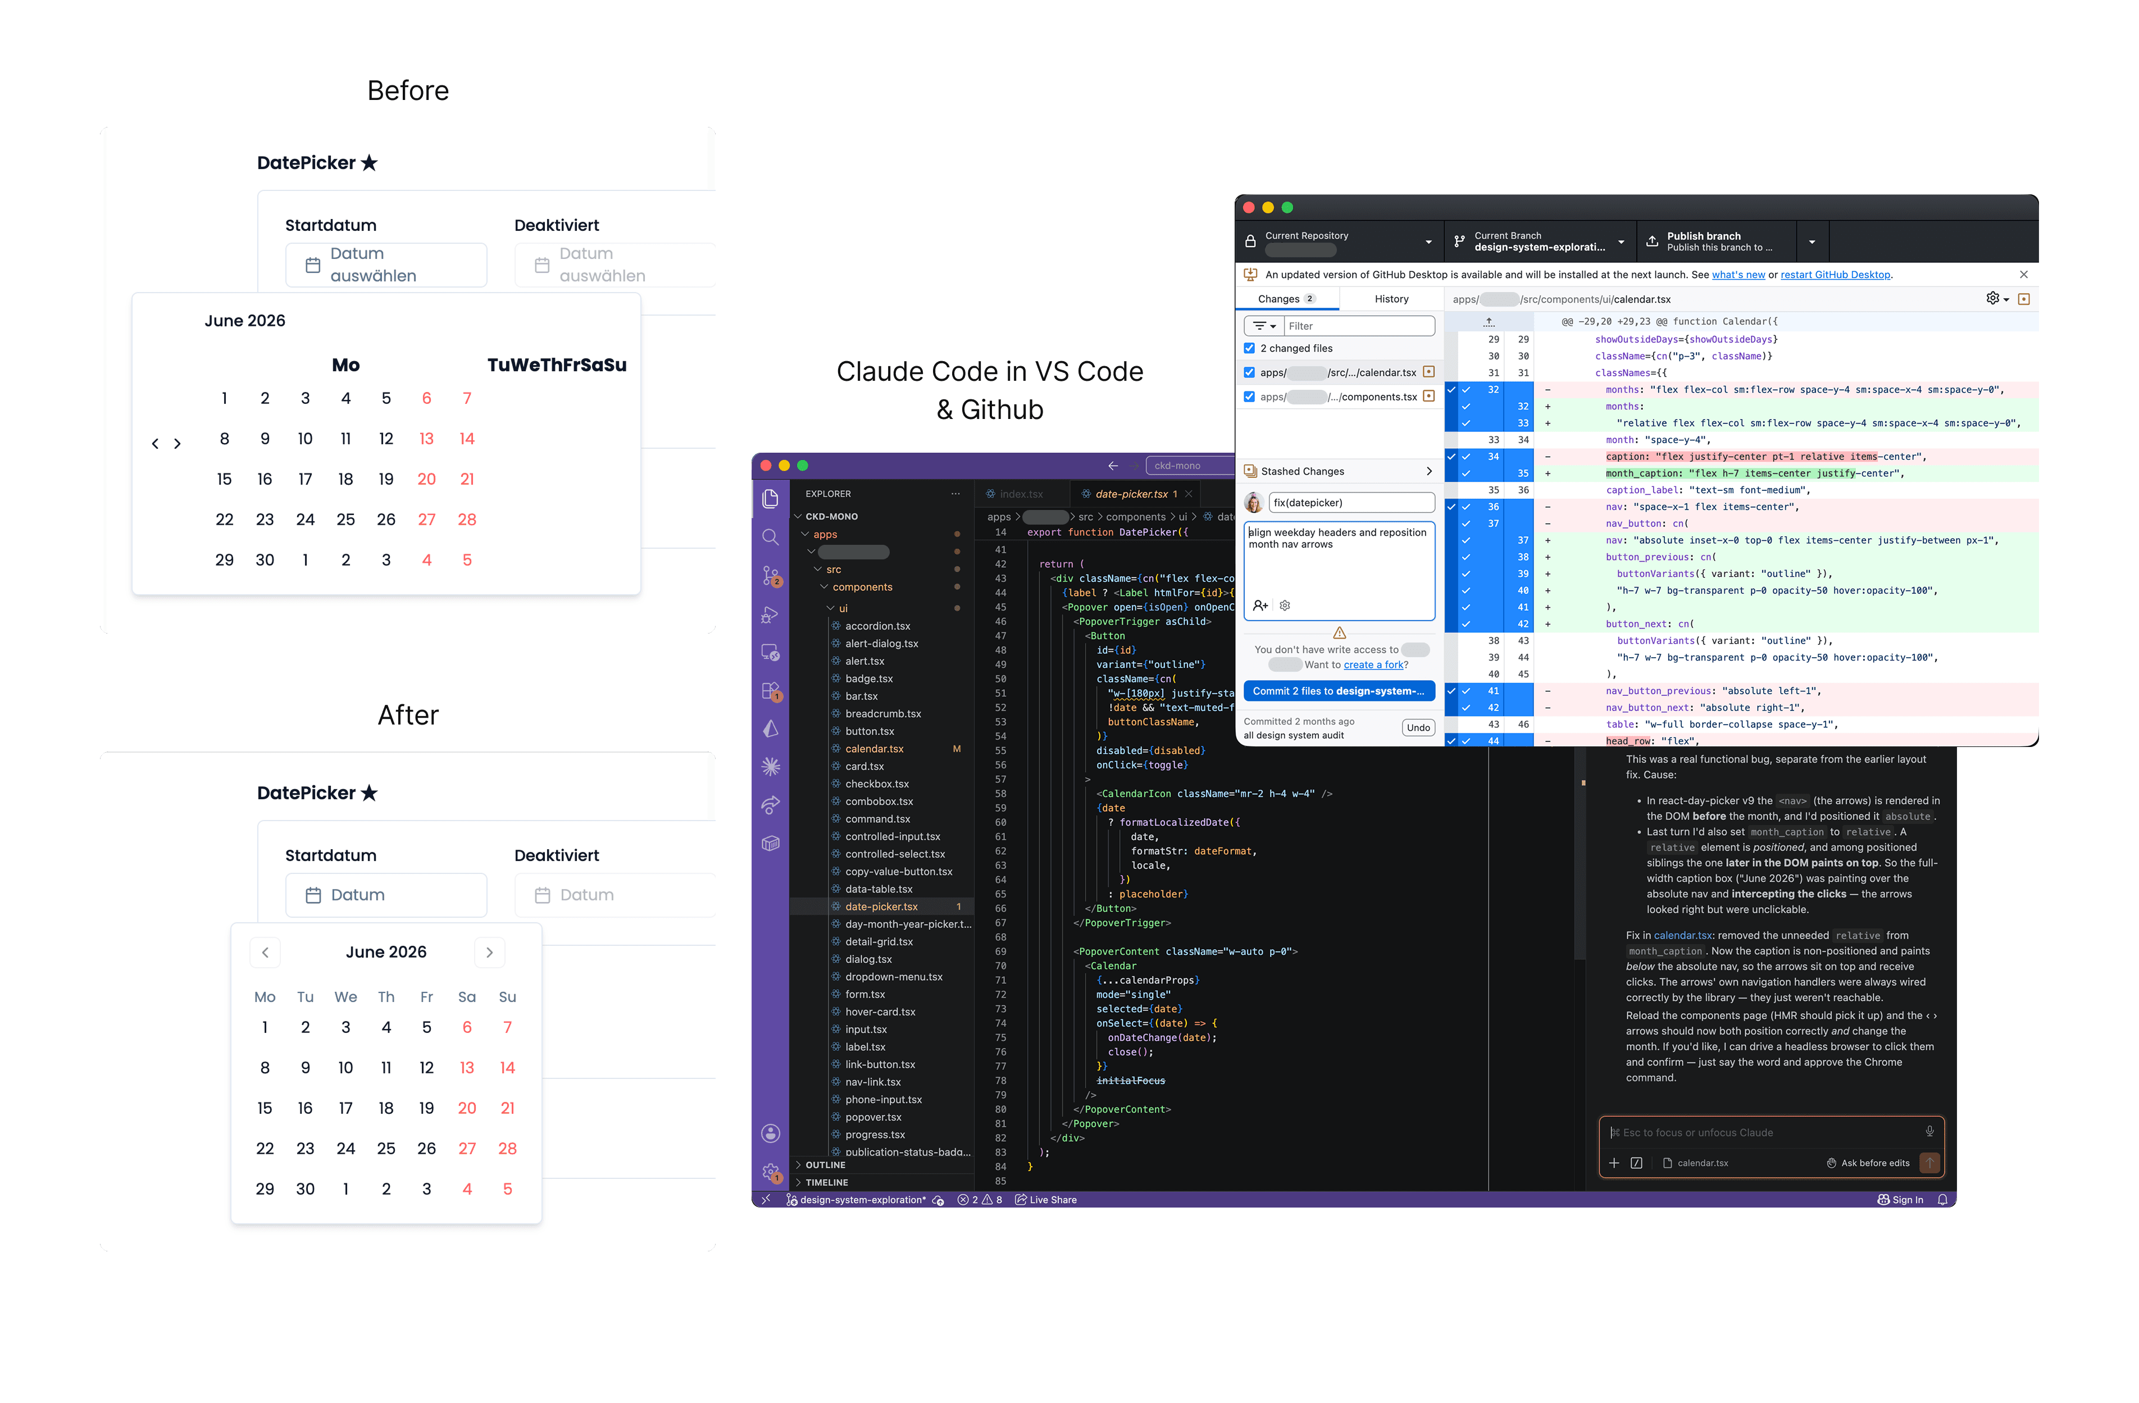Screen dimensions: 2139x1403
Task: Click the 'what's new' link in update banner
Action: click(x=1738, y=275)
